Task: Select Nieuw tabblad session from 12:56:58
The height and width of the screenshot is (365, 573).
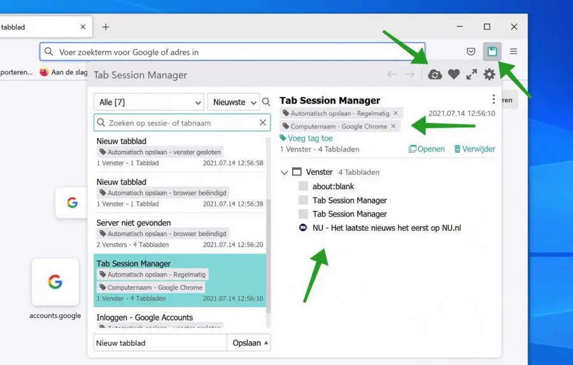Action: (180, 152)
